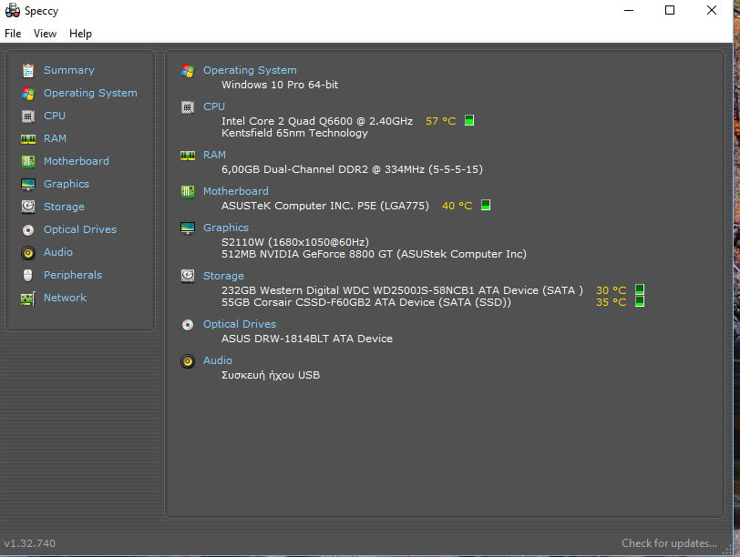Open Peripherals section in sidebar
This screenshot has height=557, width=740.
tap(73, 275)
